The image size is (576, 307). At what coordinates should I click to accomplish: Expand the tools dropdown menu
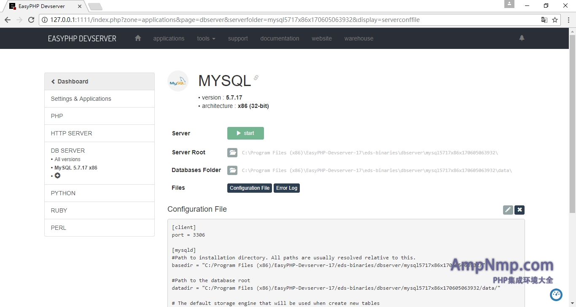point(206,38)
